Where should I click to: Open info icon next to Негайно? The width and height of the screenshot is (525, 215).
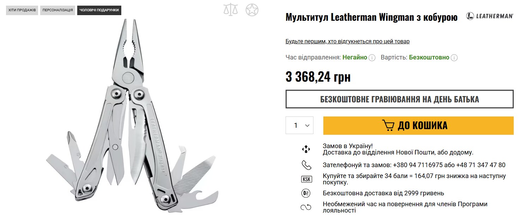[x=372, y=58]
